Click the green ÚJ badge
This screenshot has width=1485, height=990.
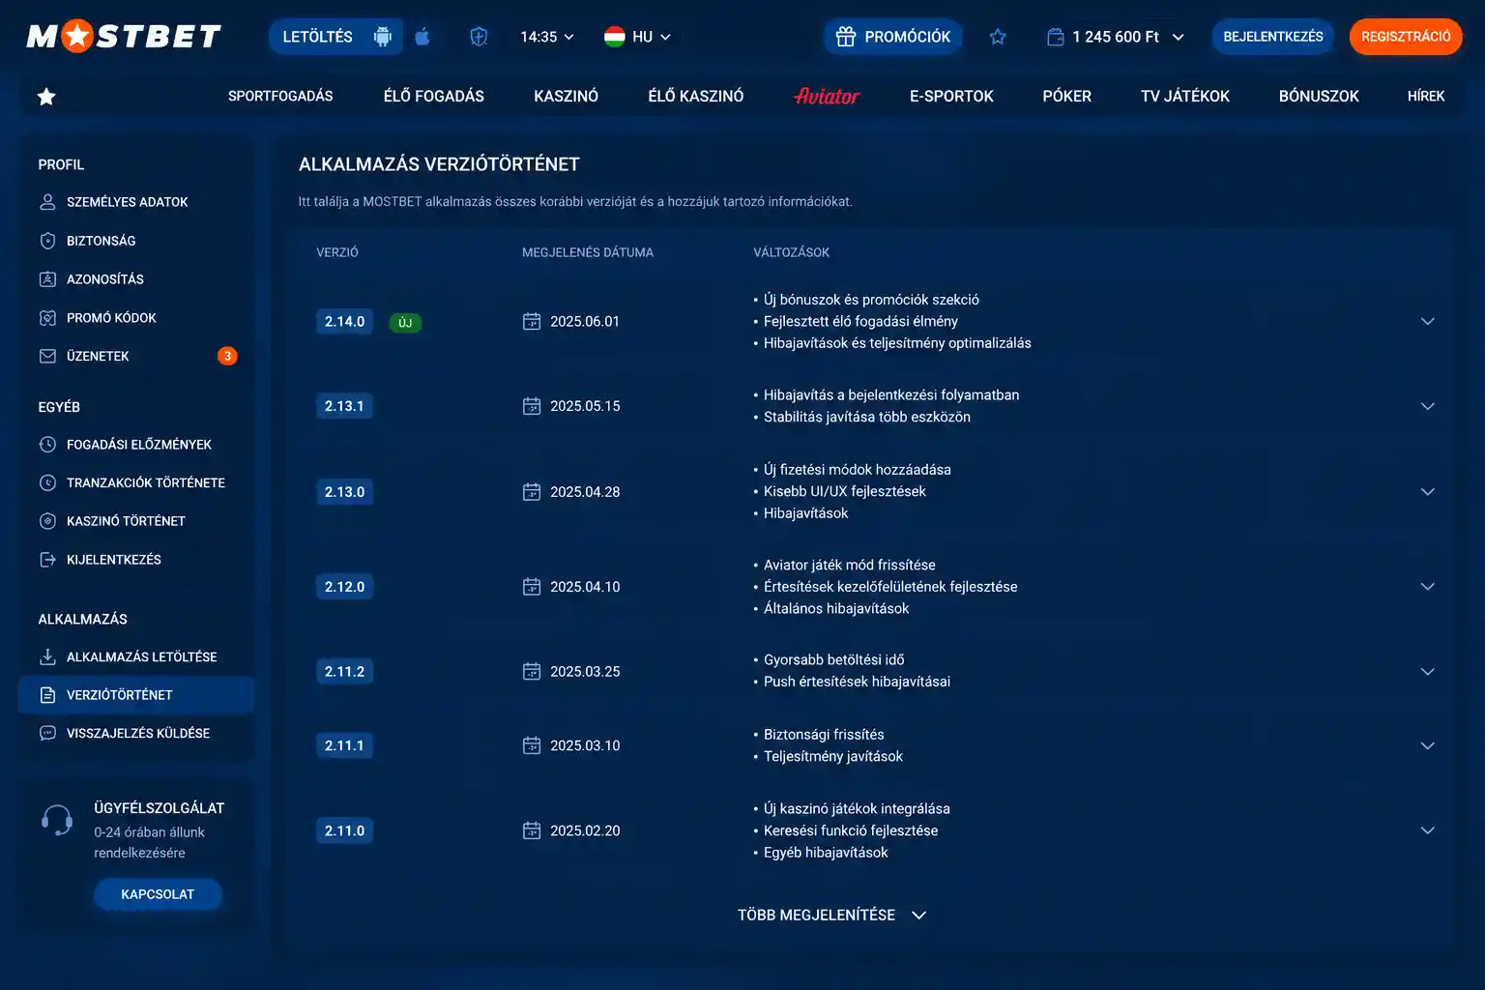[405, 323]
